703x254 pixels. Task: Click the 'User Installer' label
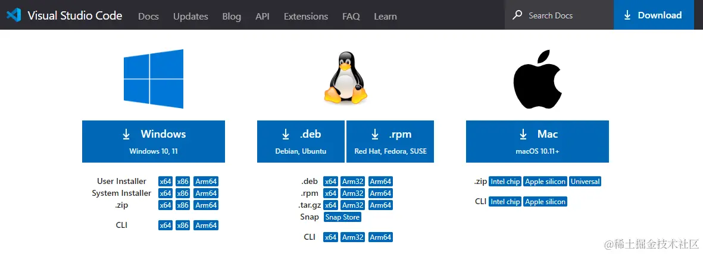pos(121,181)
